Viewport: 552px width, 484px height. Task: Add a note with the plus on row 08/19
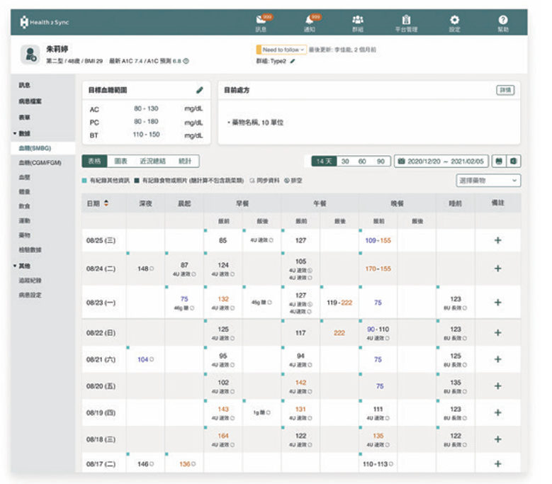click(497, 412)
